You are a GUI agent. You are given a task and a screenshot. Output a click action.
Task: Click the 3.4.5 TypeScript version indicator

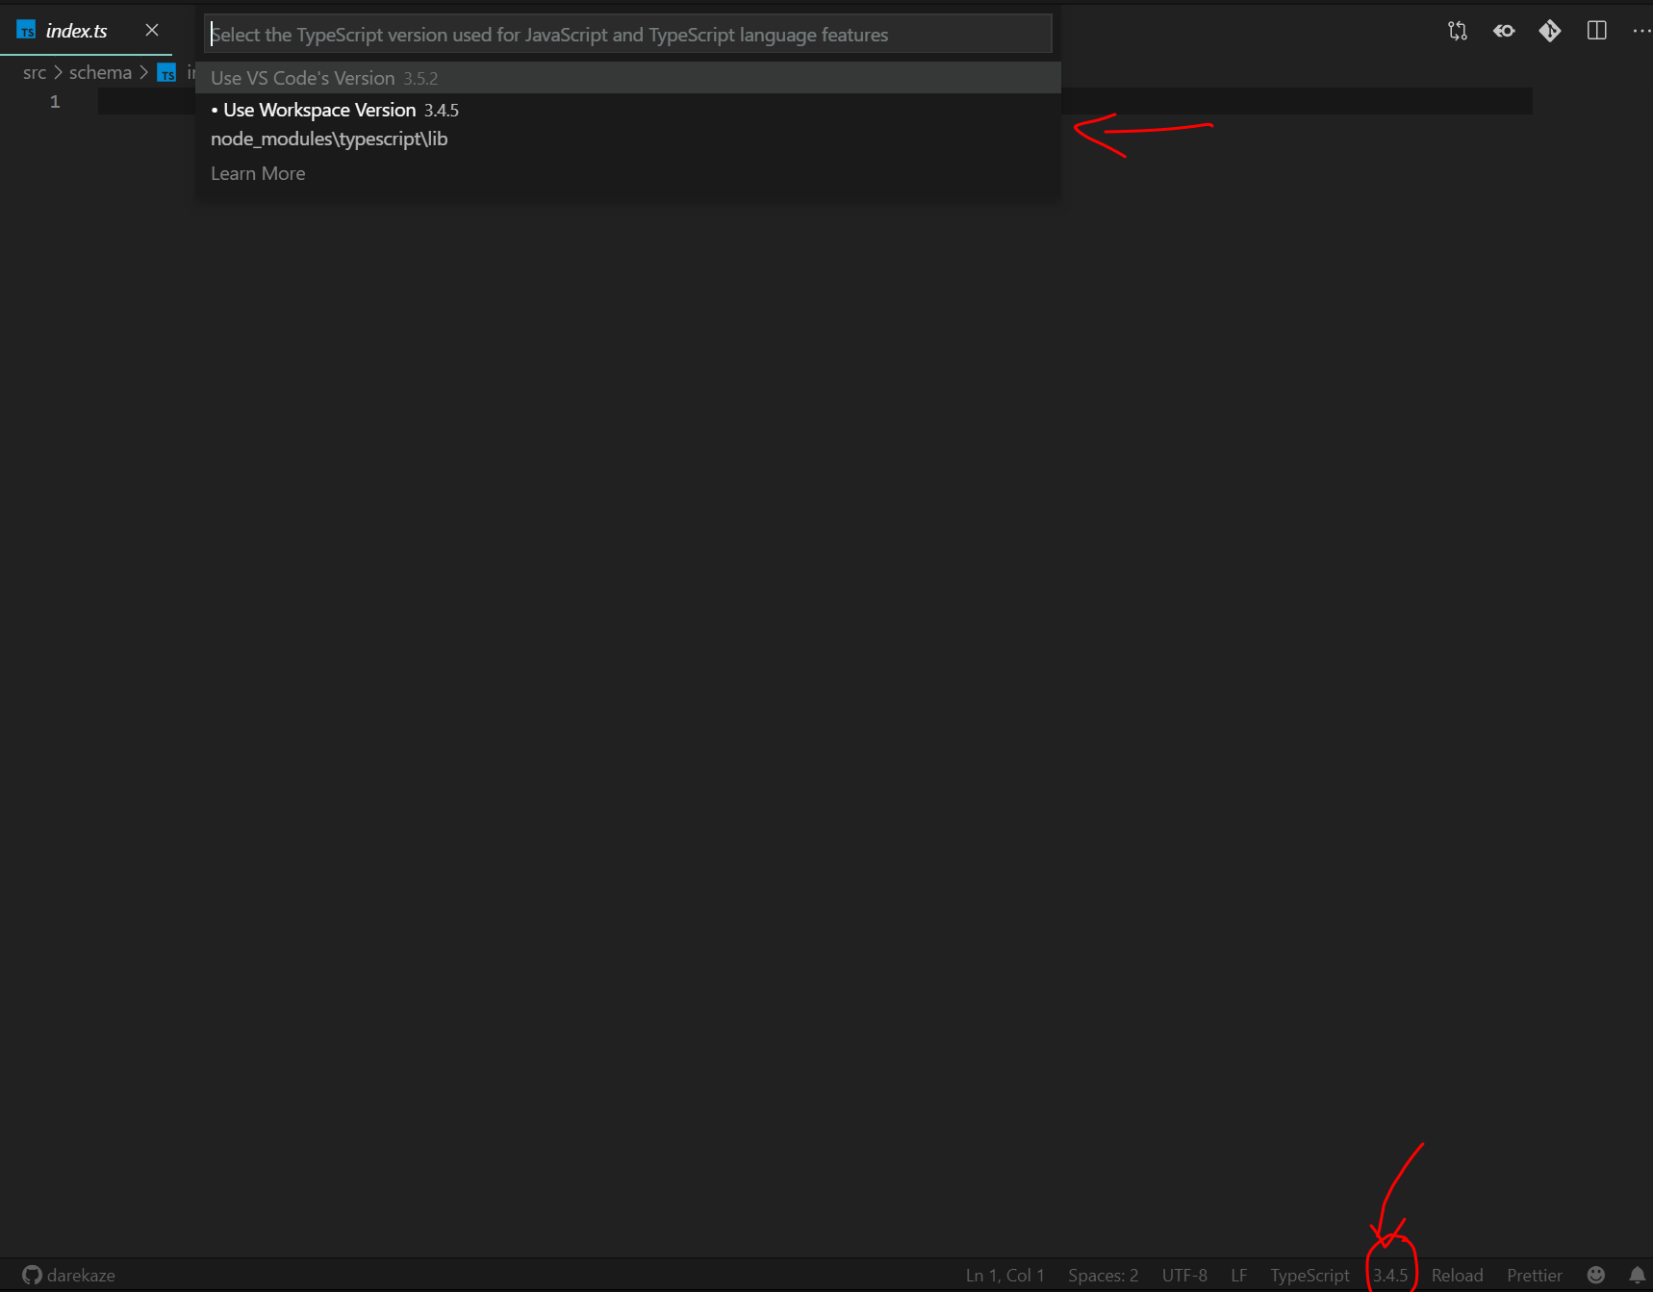pos(1390,1275)
